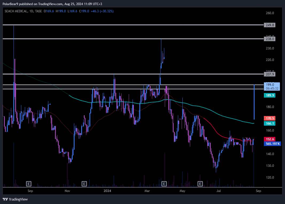
Task: Click the earnings E marker after May
Action: tap(200, 184)
